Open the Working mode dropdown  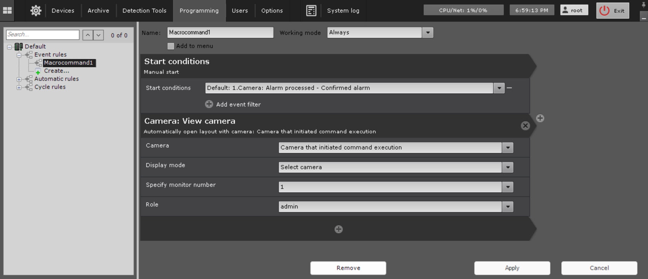[428, 33]
